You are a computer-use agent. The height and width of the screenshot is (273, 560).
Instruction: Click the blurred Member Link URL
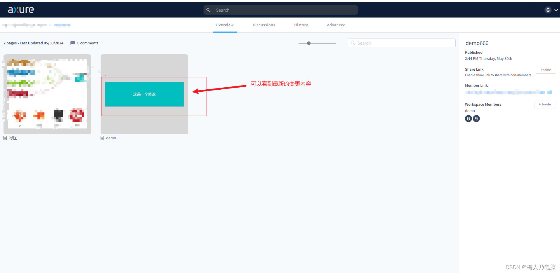coord(505,92)
